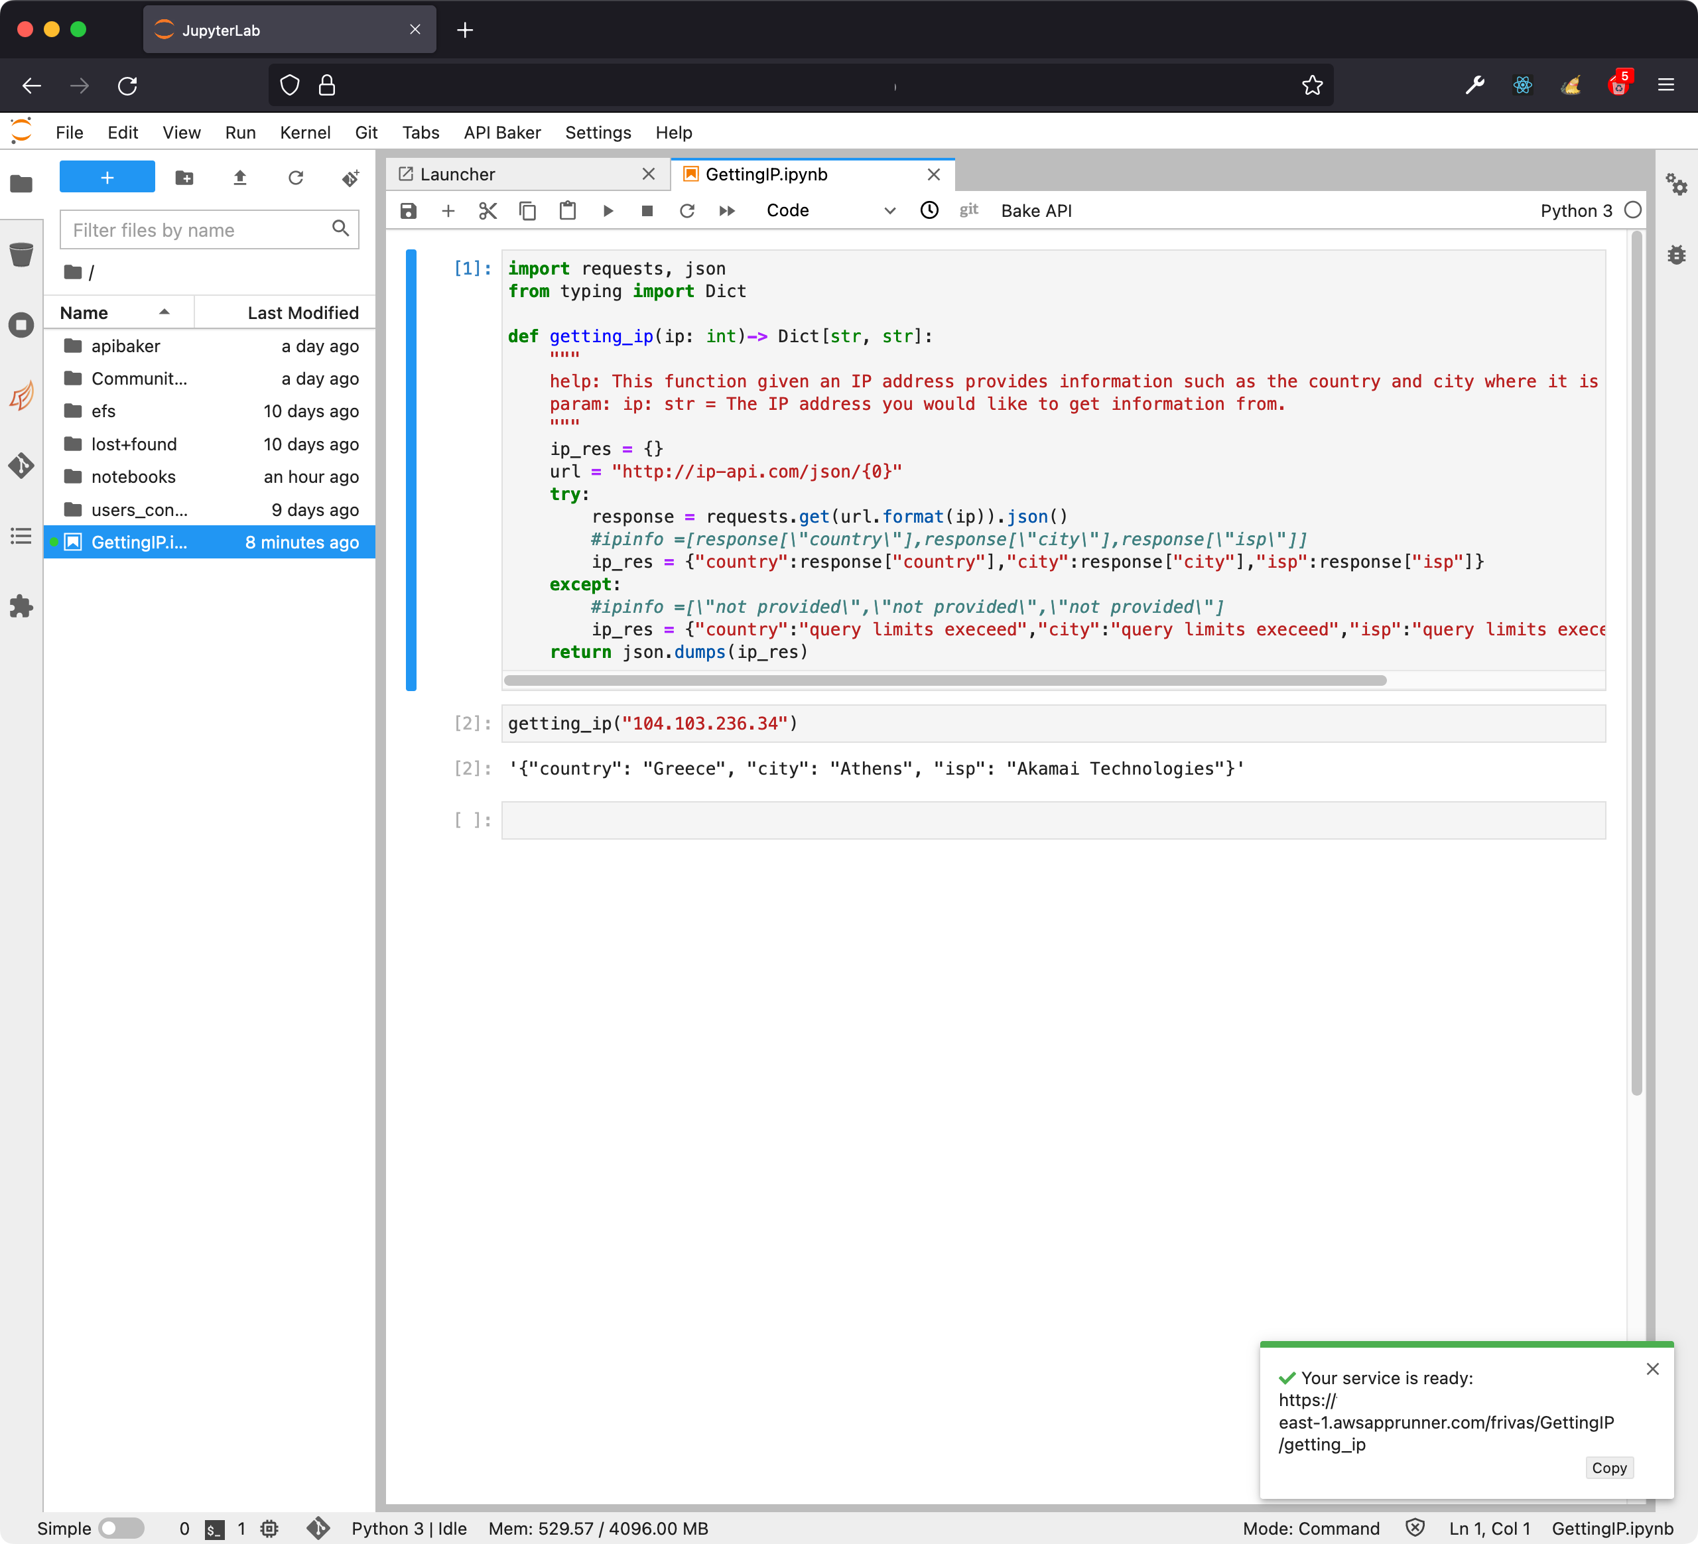Open the Extension Manager puzzle icon

point(21,606)
